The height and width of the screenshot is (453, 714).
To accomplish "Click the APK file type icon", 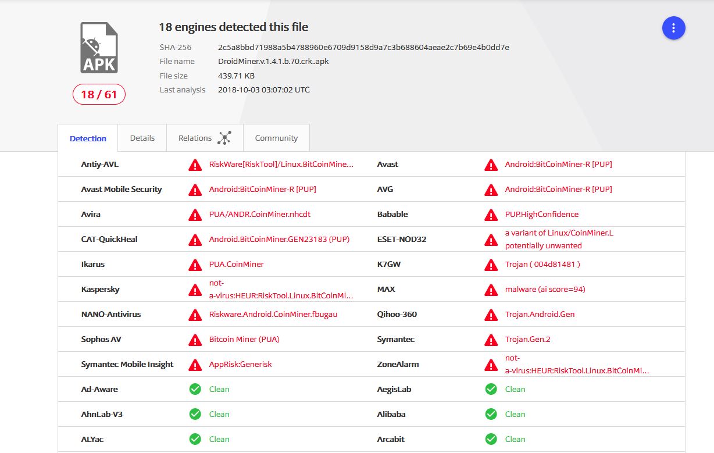I will tap(99, 48).
